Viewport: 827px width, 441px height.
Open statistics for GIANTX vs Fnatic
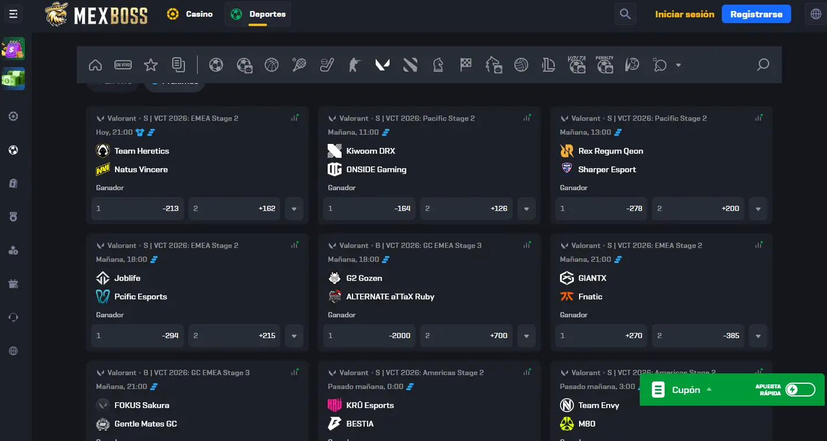[759, 244]
